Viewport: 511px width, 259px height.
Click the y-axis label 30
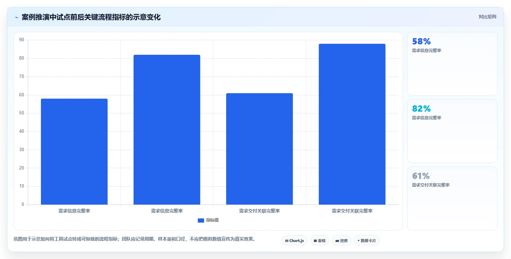22,150
